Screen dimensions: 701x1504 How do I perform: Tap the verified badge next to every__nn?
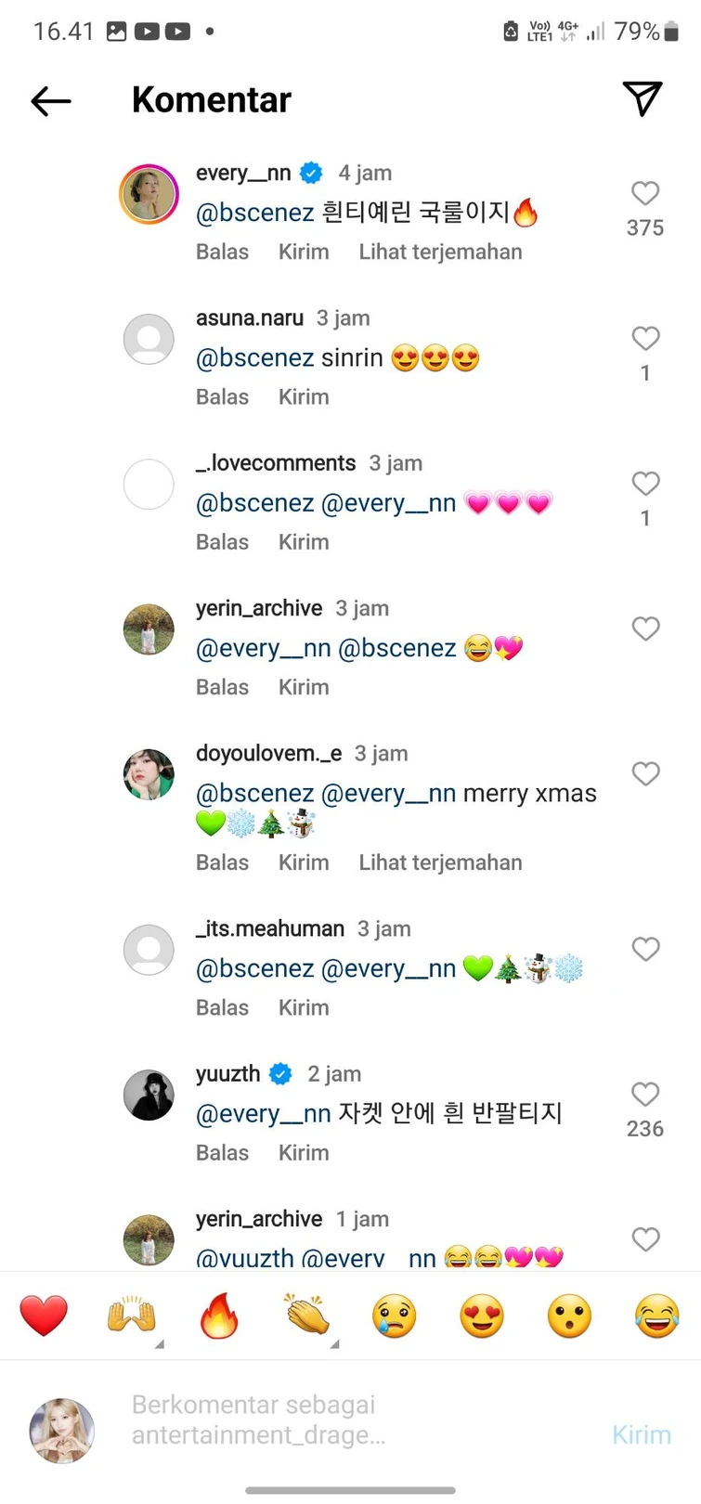click(x=310, y=172)
